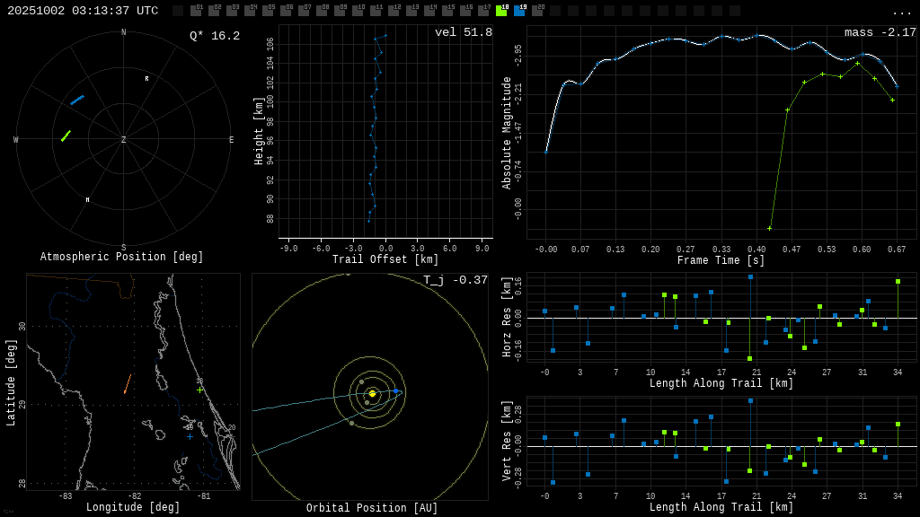Click the blue meteor trail in polar plot
This screenshot has width=920, height=517.
tap(77, 100)
